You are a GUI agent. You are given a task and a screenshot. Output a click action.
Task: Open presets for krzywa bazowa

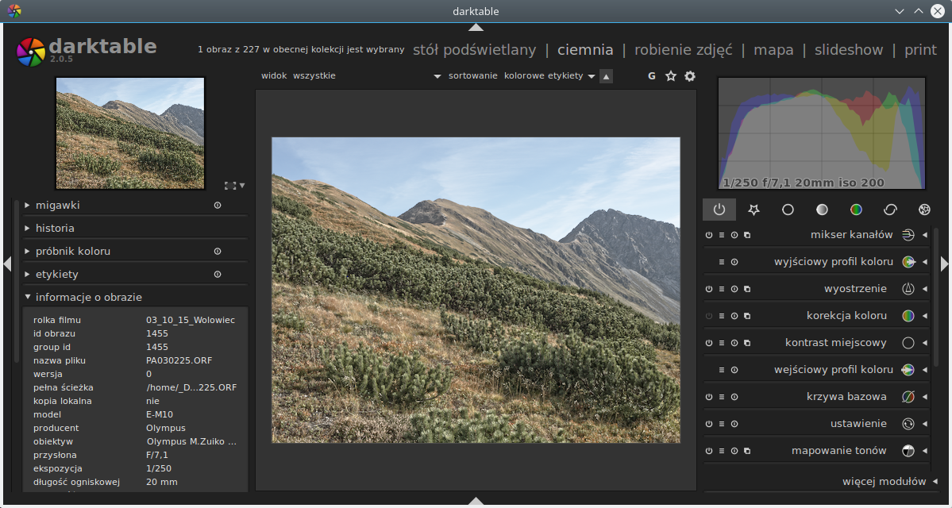coord(721,397)
